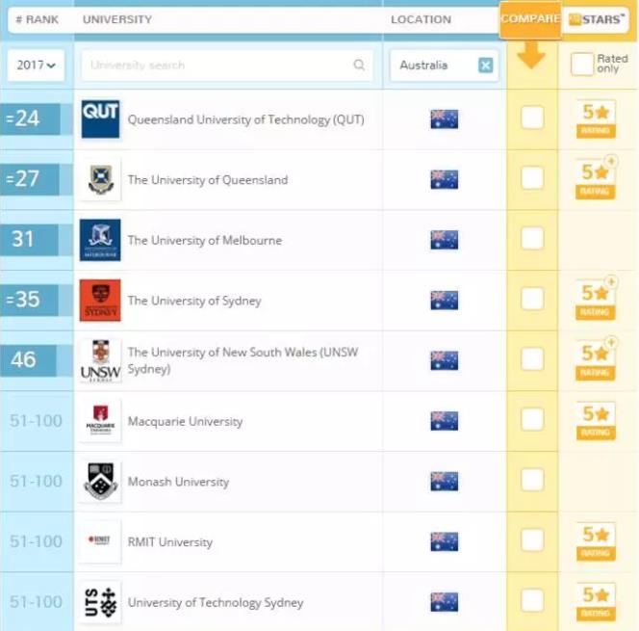Viewport: 639px width, 631px height.
Task: Click 5-star-plus rating badge for University of Sydney
Action: click(x=596, y=299)
